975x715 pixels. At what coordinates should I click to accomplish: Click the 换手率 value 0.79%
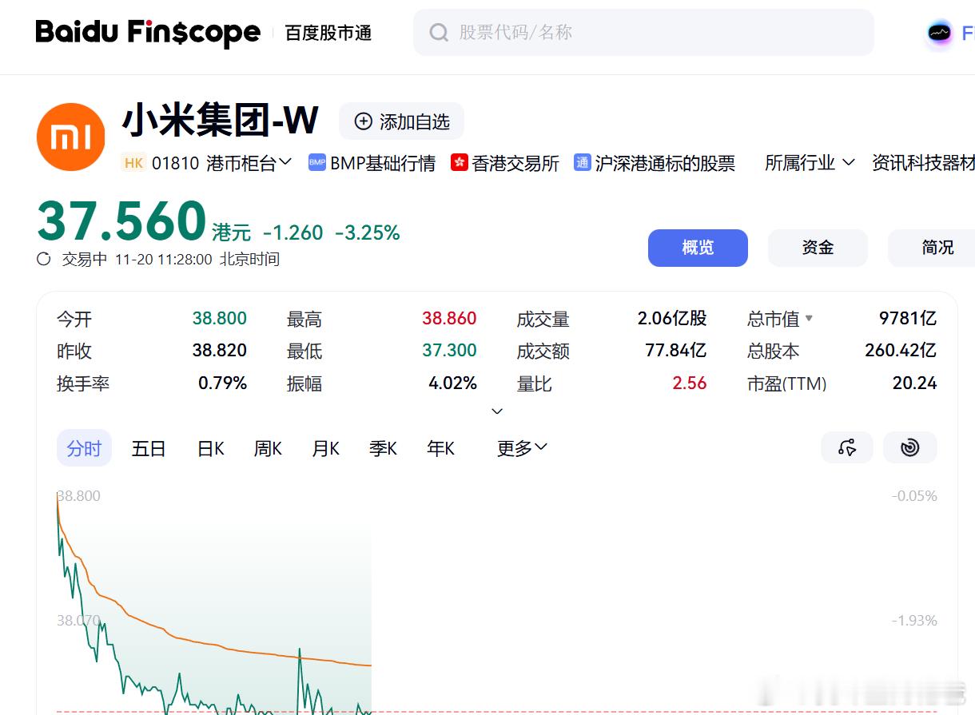(x=223, y=383)
